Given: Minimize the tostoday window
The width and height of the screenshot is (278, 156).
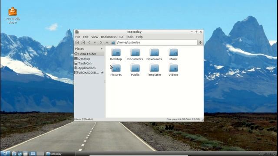Looking at the screenshot, I should [192, 32].
